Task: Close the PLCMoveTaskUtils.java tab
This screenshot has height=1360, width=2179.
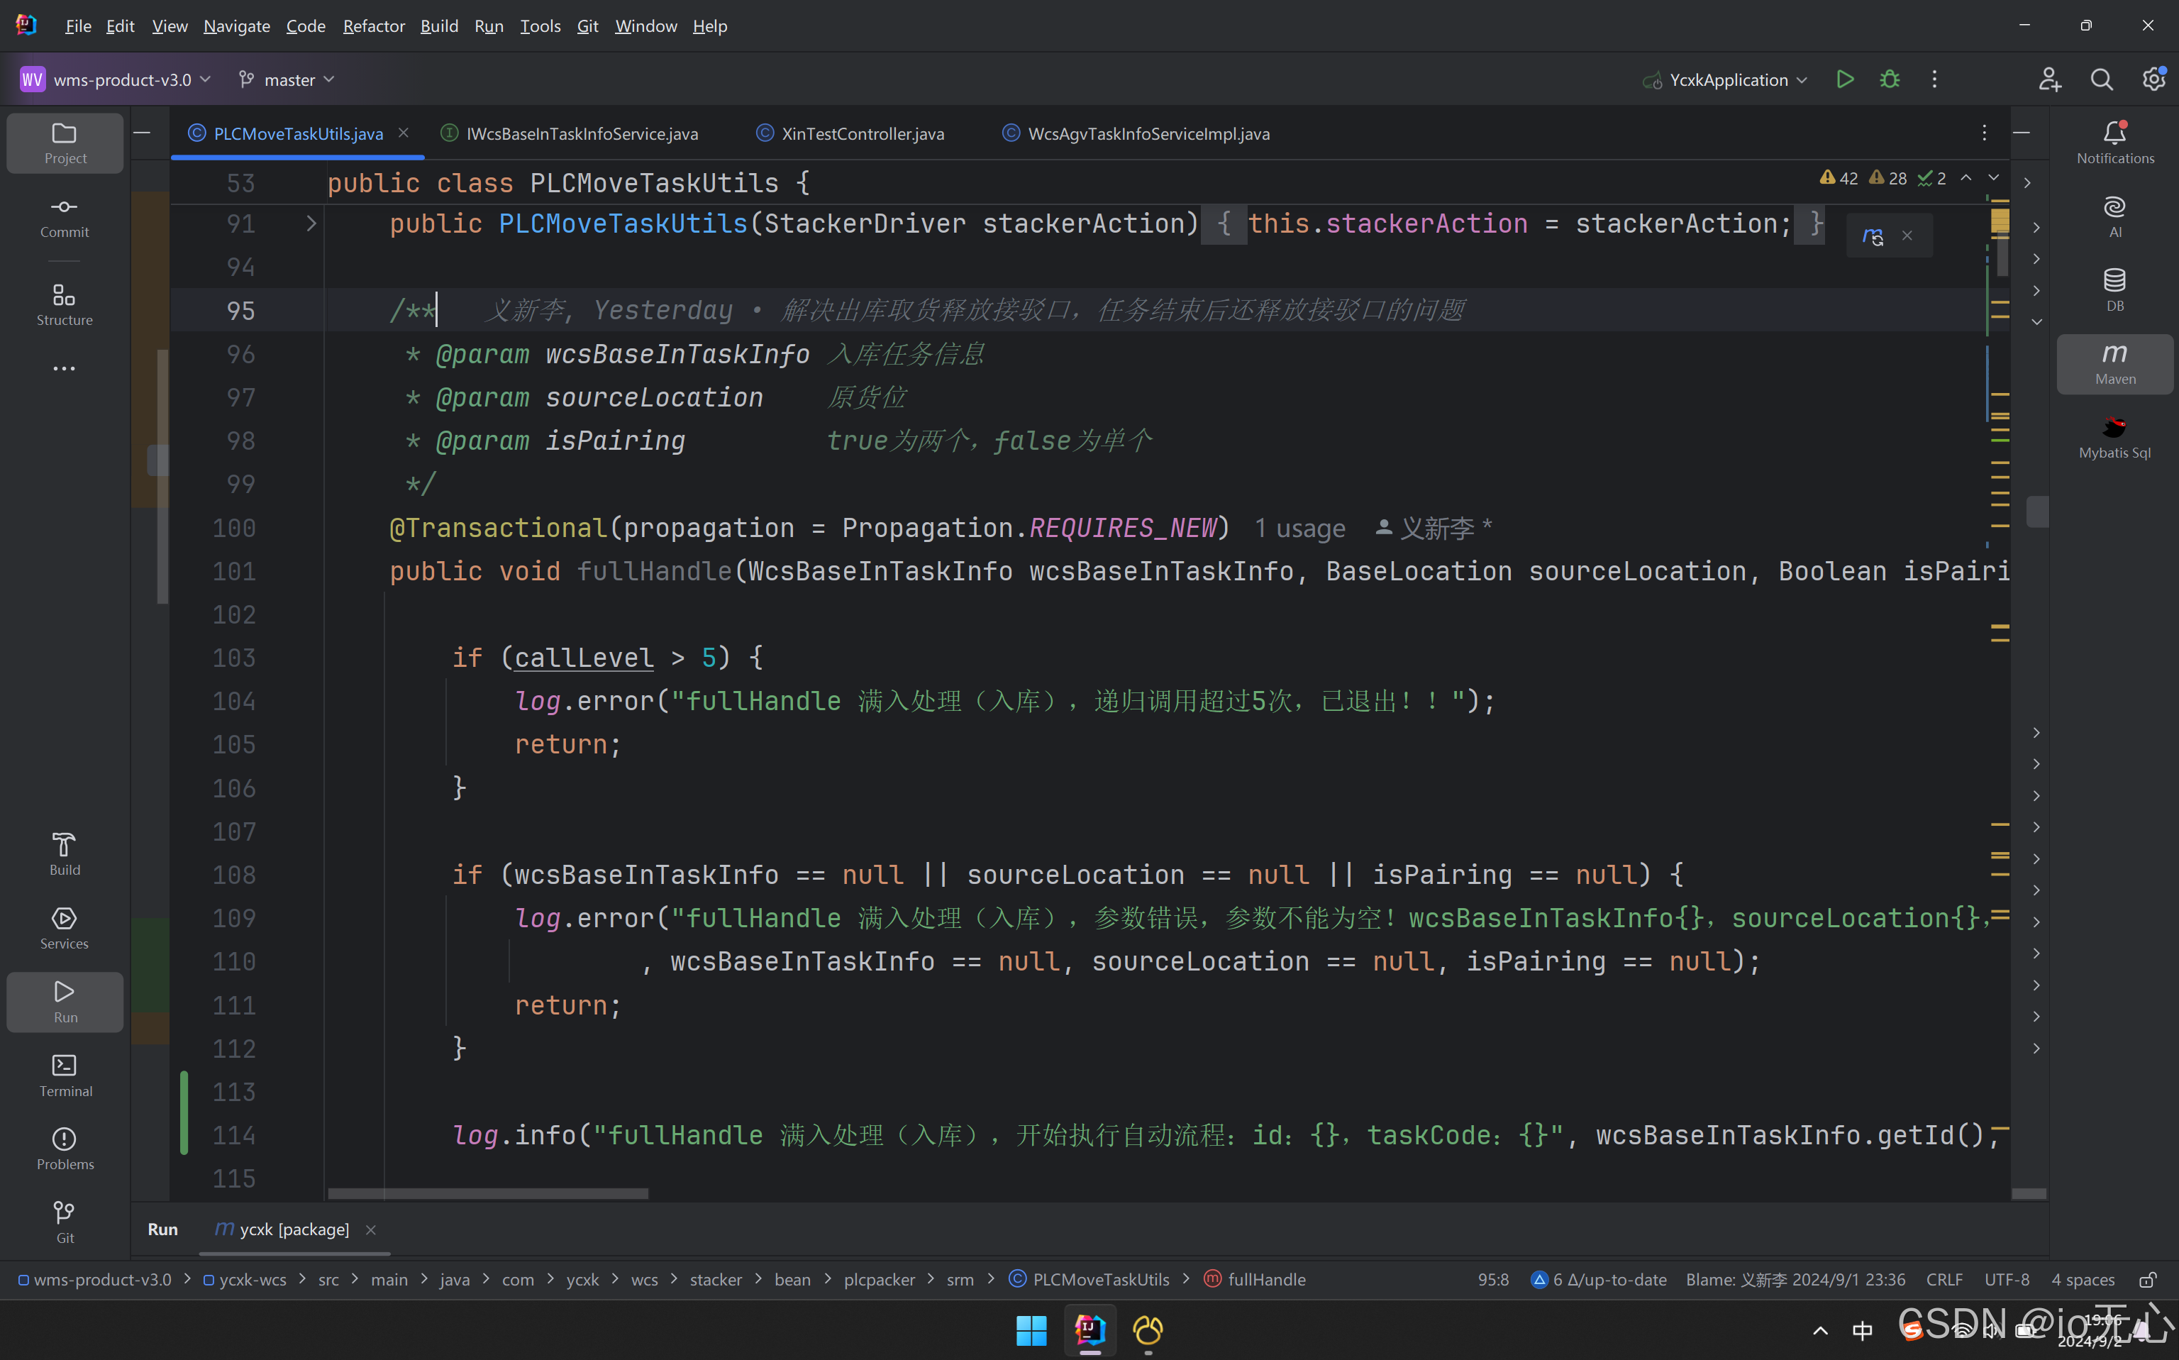Action: (x=404, y=133)
